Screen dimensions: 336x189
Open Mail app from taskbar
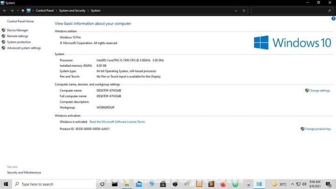point(139,184)
